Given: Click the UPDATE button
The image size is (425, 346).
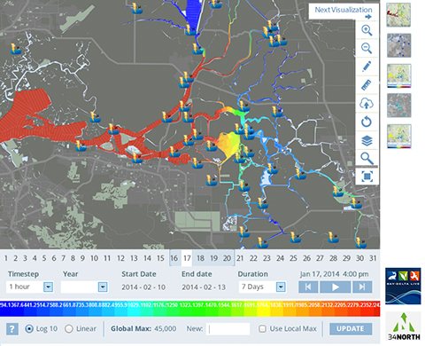Looking at the screenshot, I should pyautogui.click(x=351, y=328).
